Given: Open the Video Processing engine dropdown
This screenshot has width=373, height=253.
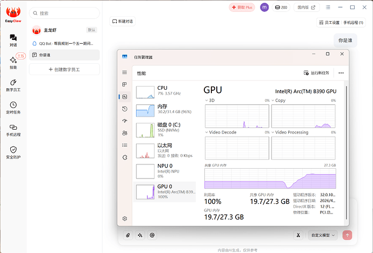Looking at the screenshot, I should coord(273,132).
